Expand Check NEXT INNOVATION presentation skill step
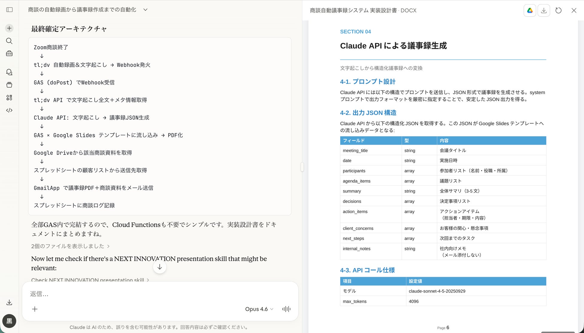584x333 pixels. [90, 280]
